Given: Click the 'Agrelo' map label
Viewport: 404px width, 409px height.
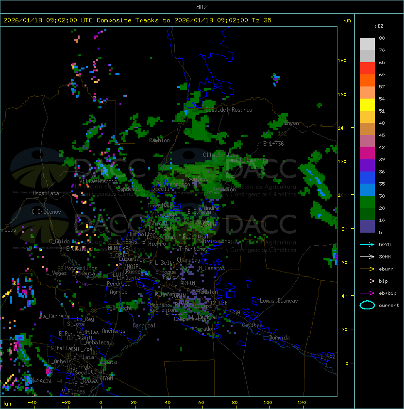Looking at the screenshot, I should click(x=118, y=292).
